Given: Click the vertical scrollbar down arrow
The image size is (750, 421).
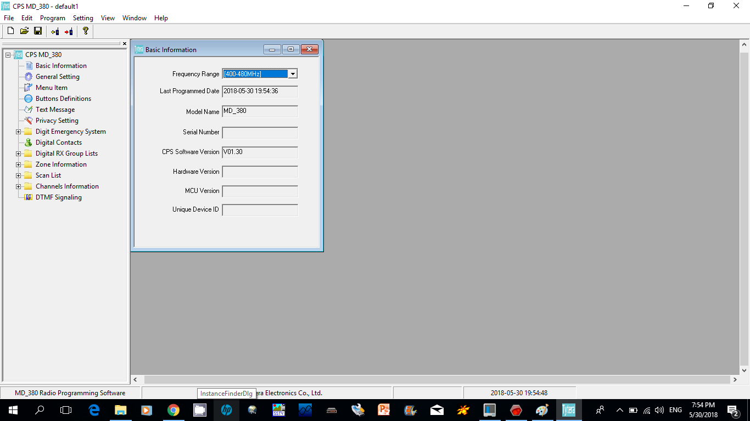Looking at the screenshot, I should coord(745,371).
